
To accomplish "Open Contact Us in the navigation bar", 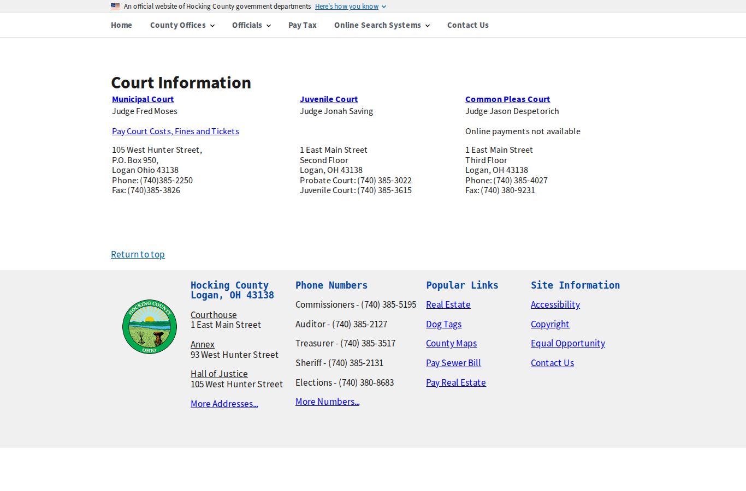I will pos(468,25).
